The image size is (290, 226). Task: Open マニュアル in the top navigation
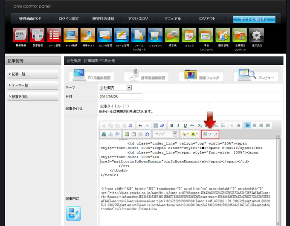pos(172,19)
